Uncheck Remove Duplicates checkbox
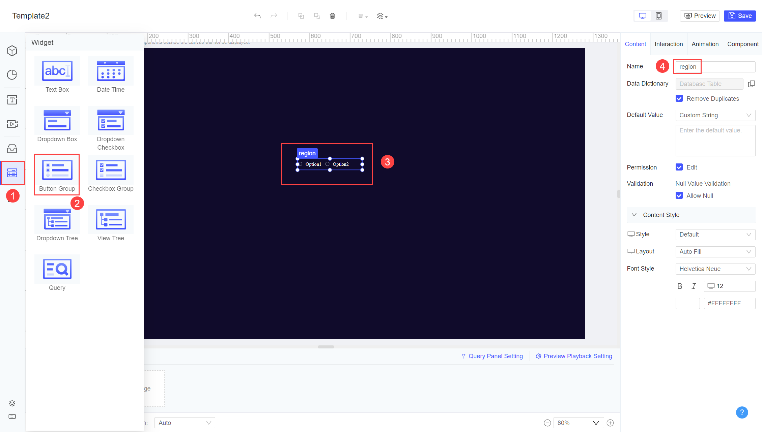 pos(679,98)
